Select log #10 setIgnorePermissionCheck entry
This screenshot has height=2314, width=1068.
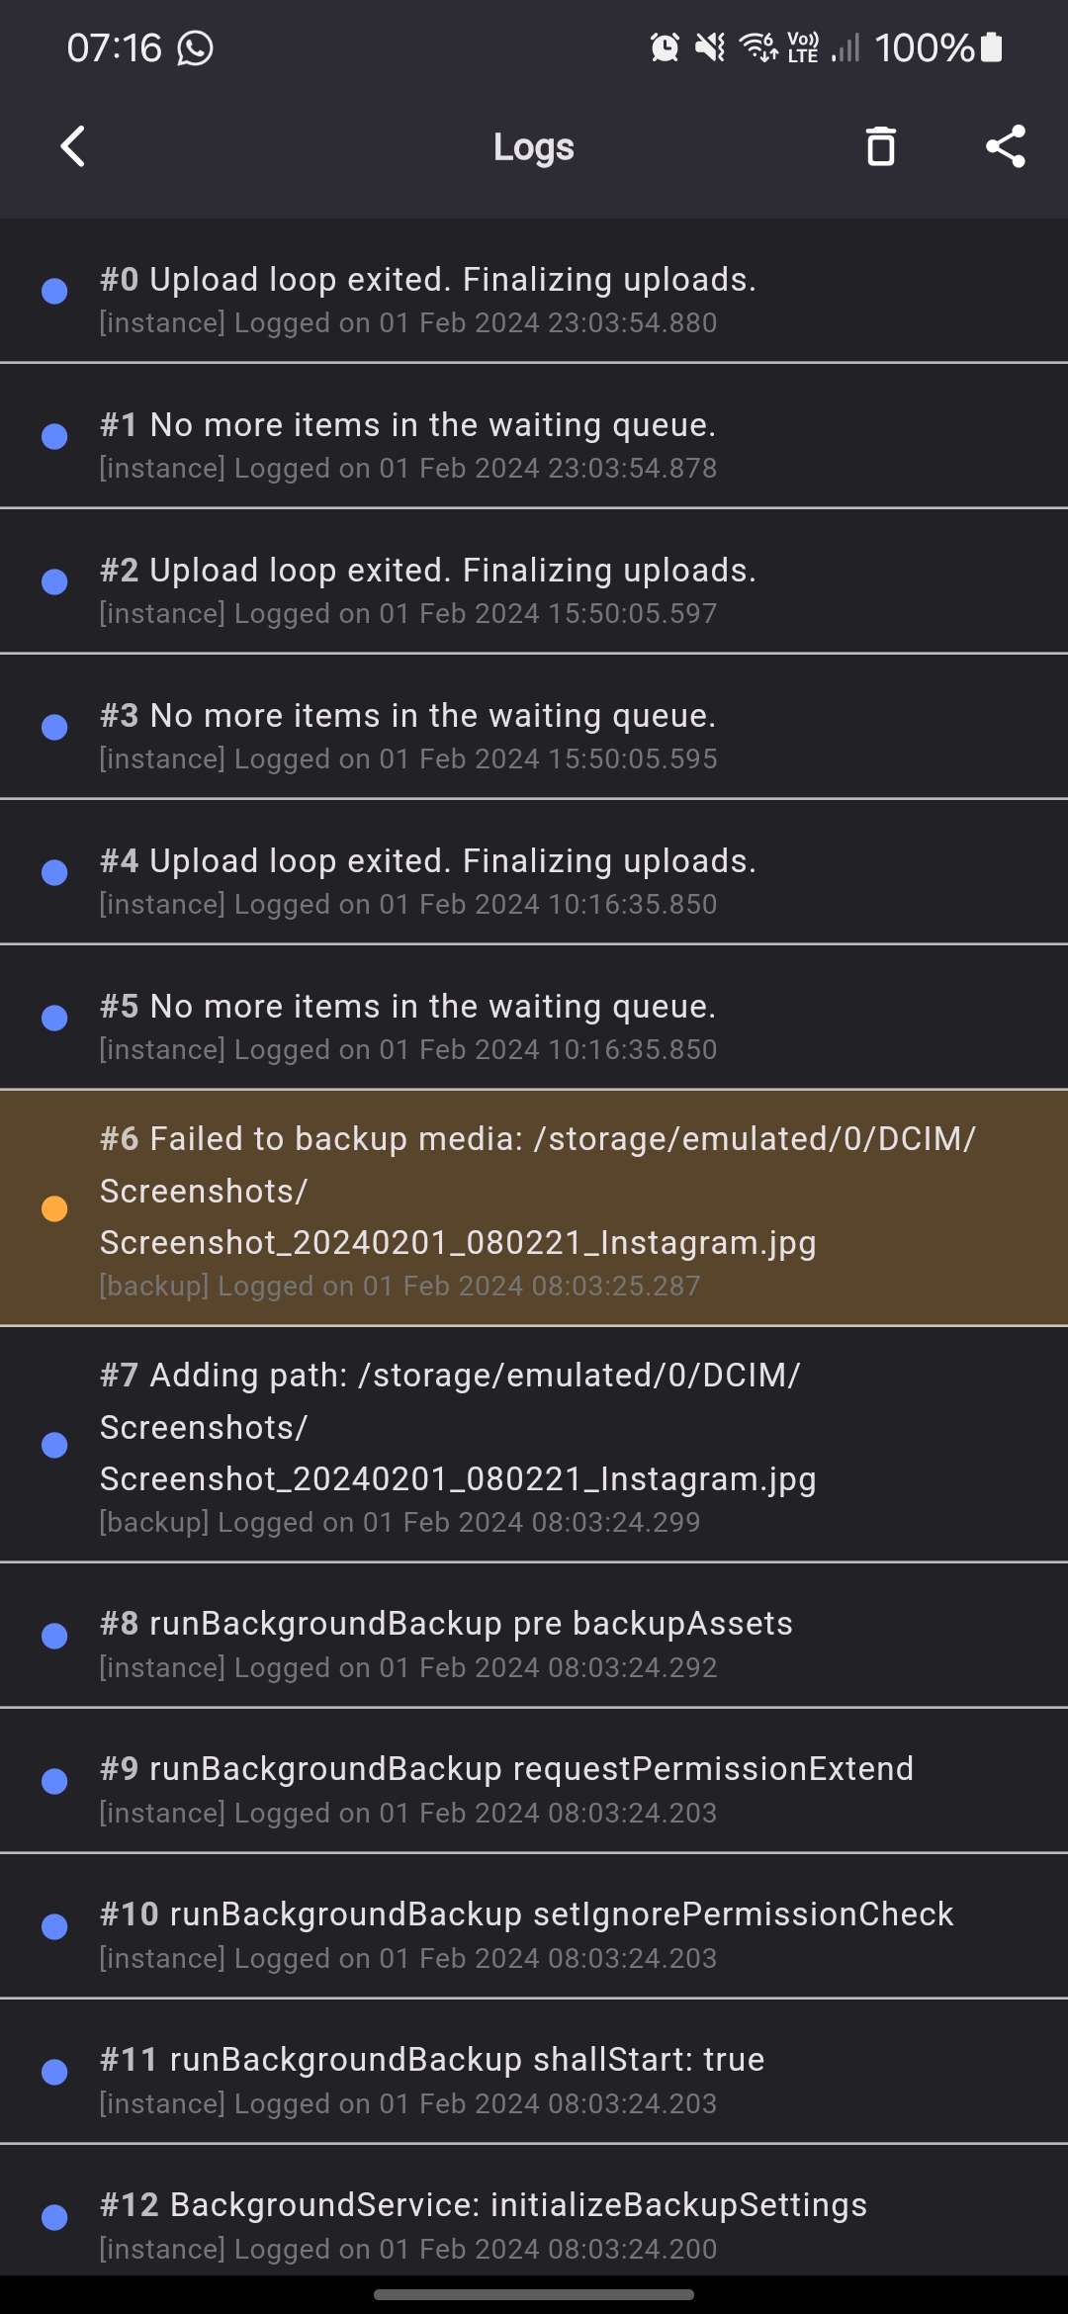pyautogui.click(x=534, y=1926)
